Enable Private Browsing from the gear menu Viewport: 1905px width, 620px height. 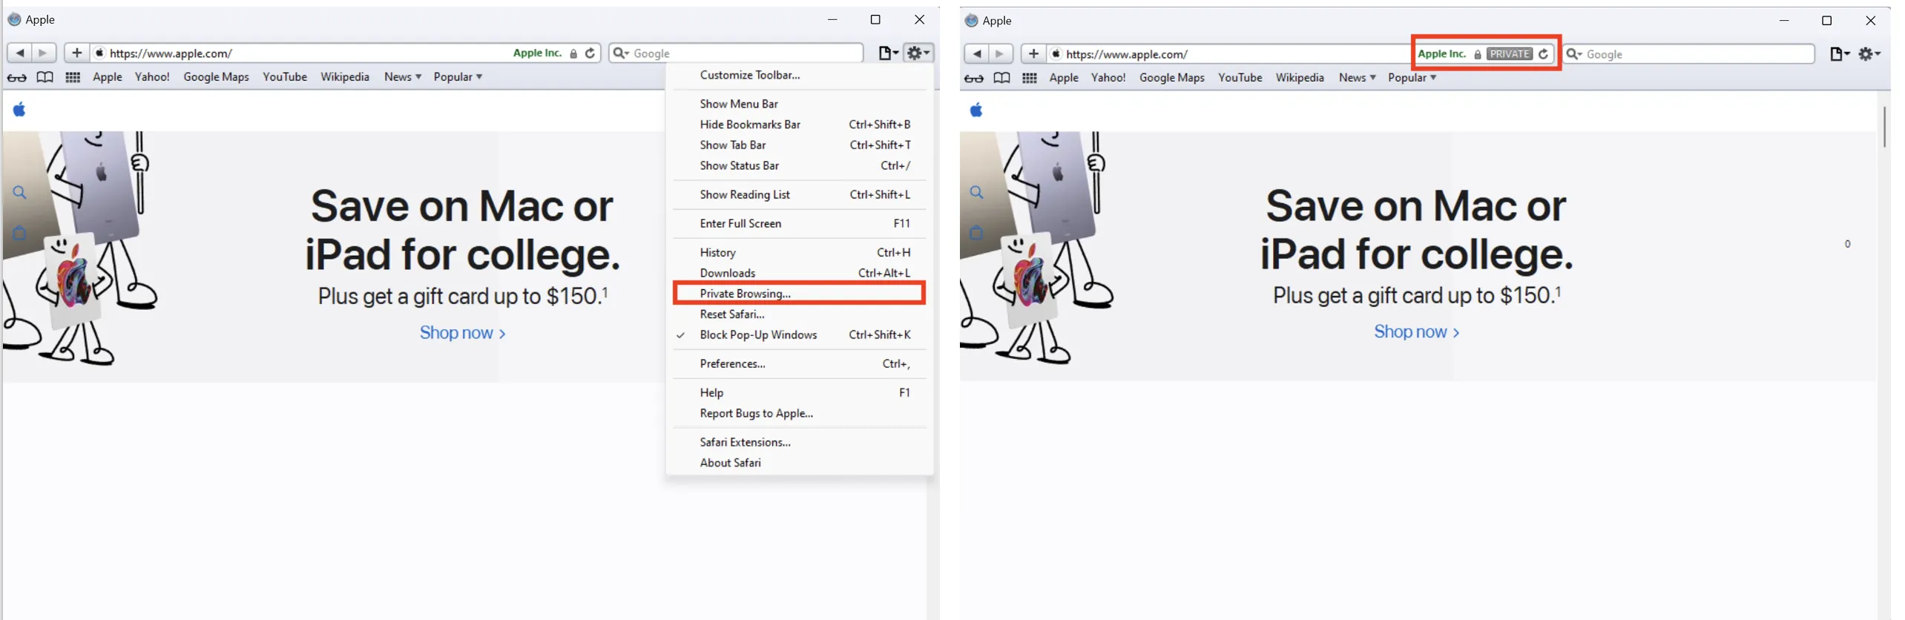[x=745, y=294]
